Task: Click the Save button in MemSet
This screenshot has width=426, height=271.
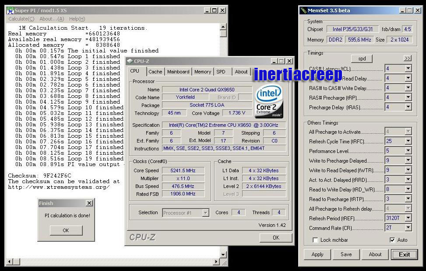Action: point(346,254)
